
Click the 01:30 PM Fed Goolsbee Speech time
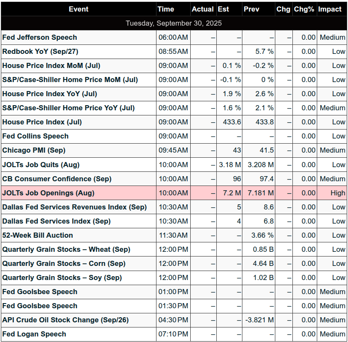point(173,306)
